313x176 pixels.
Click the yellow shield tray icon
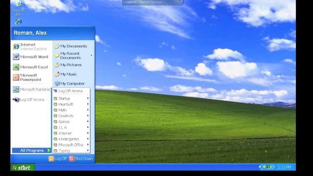coord(264,167)
